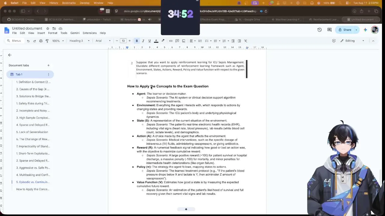Open the Docs File menu
This screenshot has width=385, height=216.
(x=14, y=33)
